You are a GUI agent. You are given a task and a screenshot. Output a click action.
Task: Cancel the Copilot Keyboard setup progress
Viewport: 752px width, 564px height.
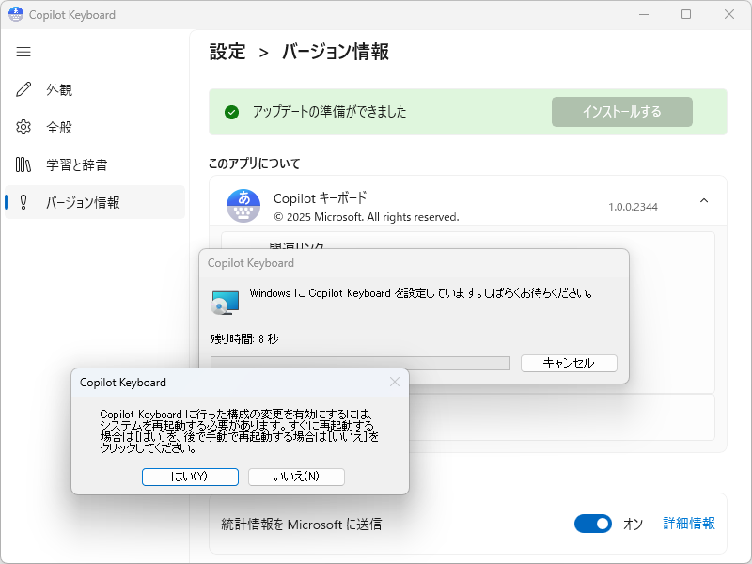[x=569, y=363]
